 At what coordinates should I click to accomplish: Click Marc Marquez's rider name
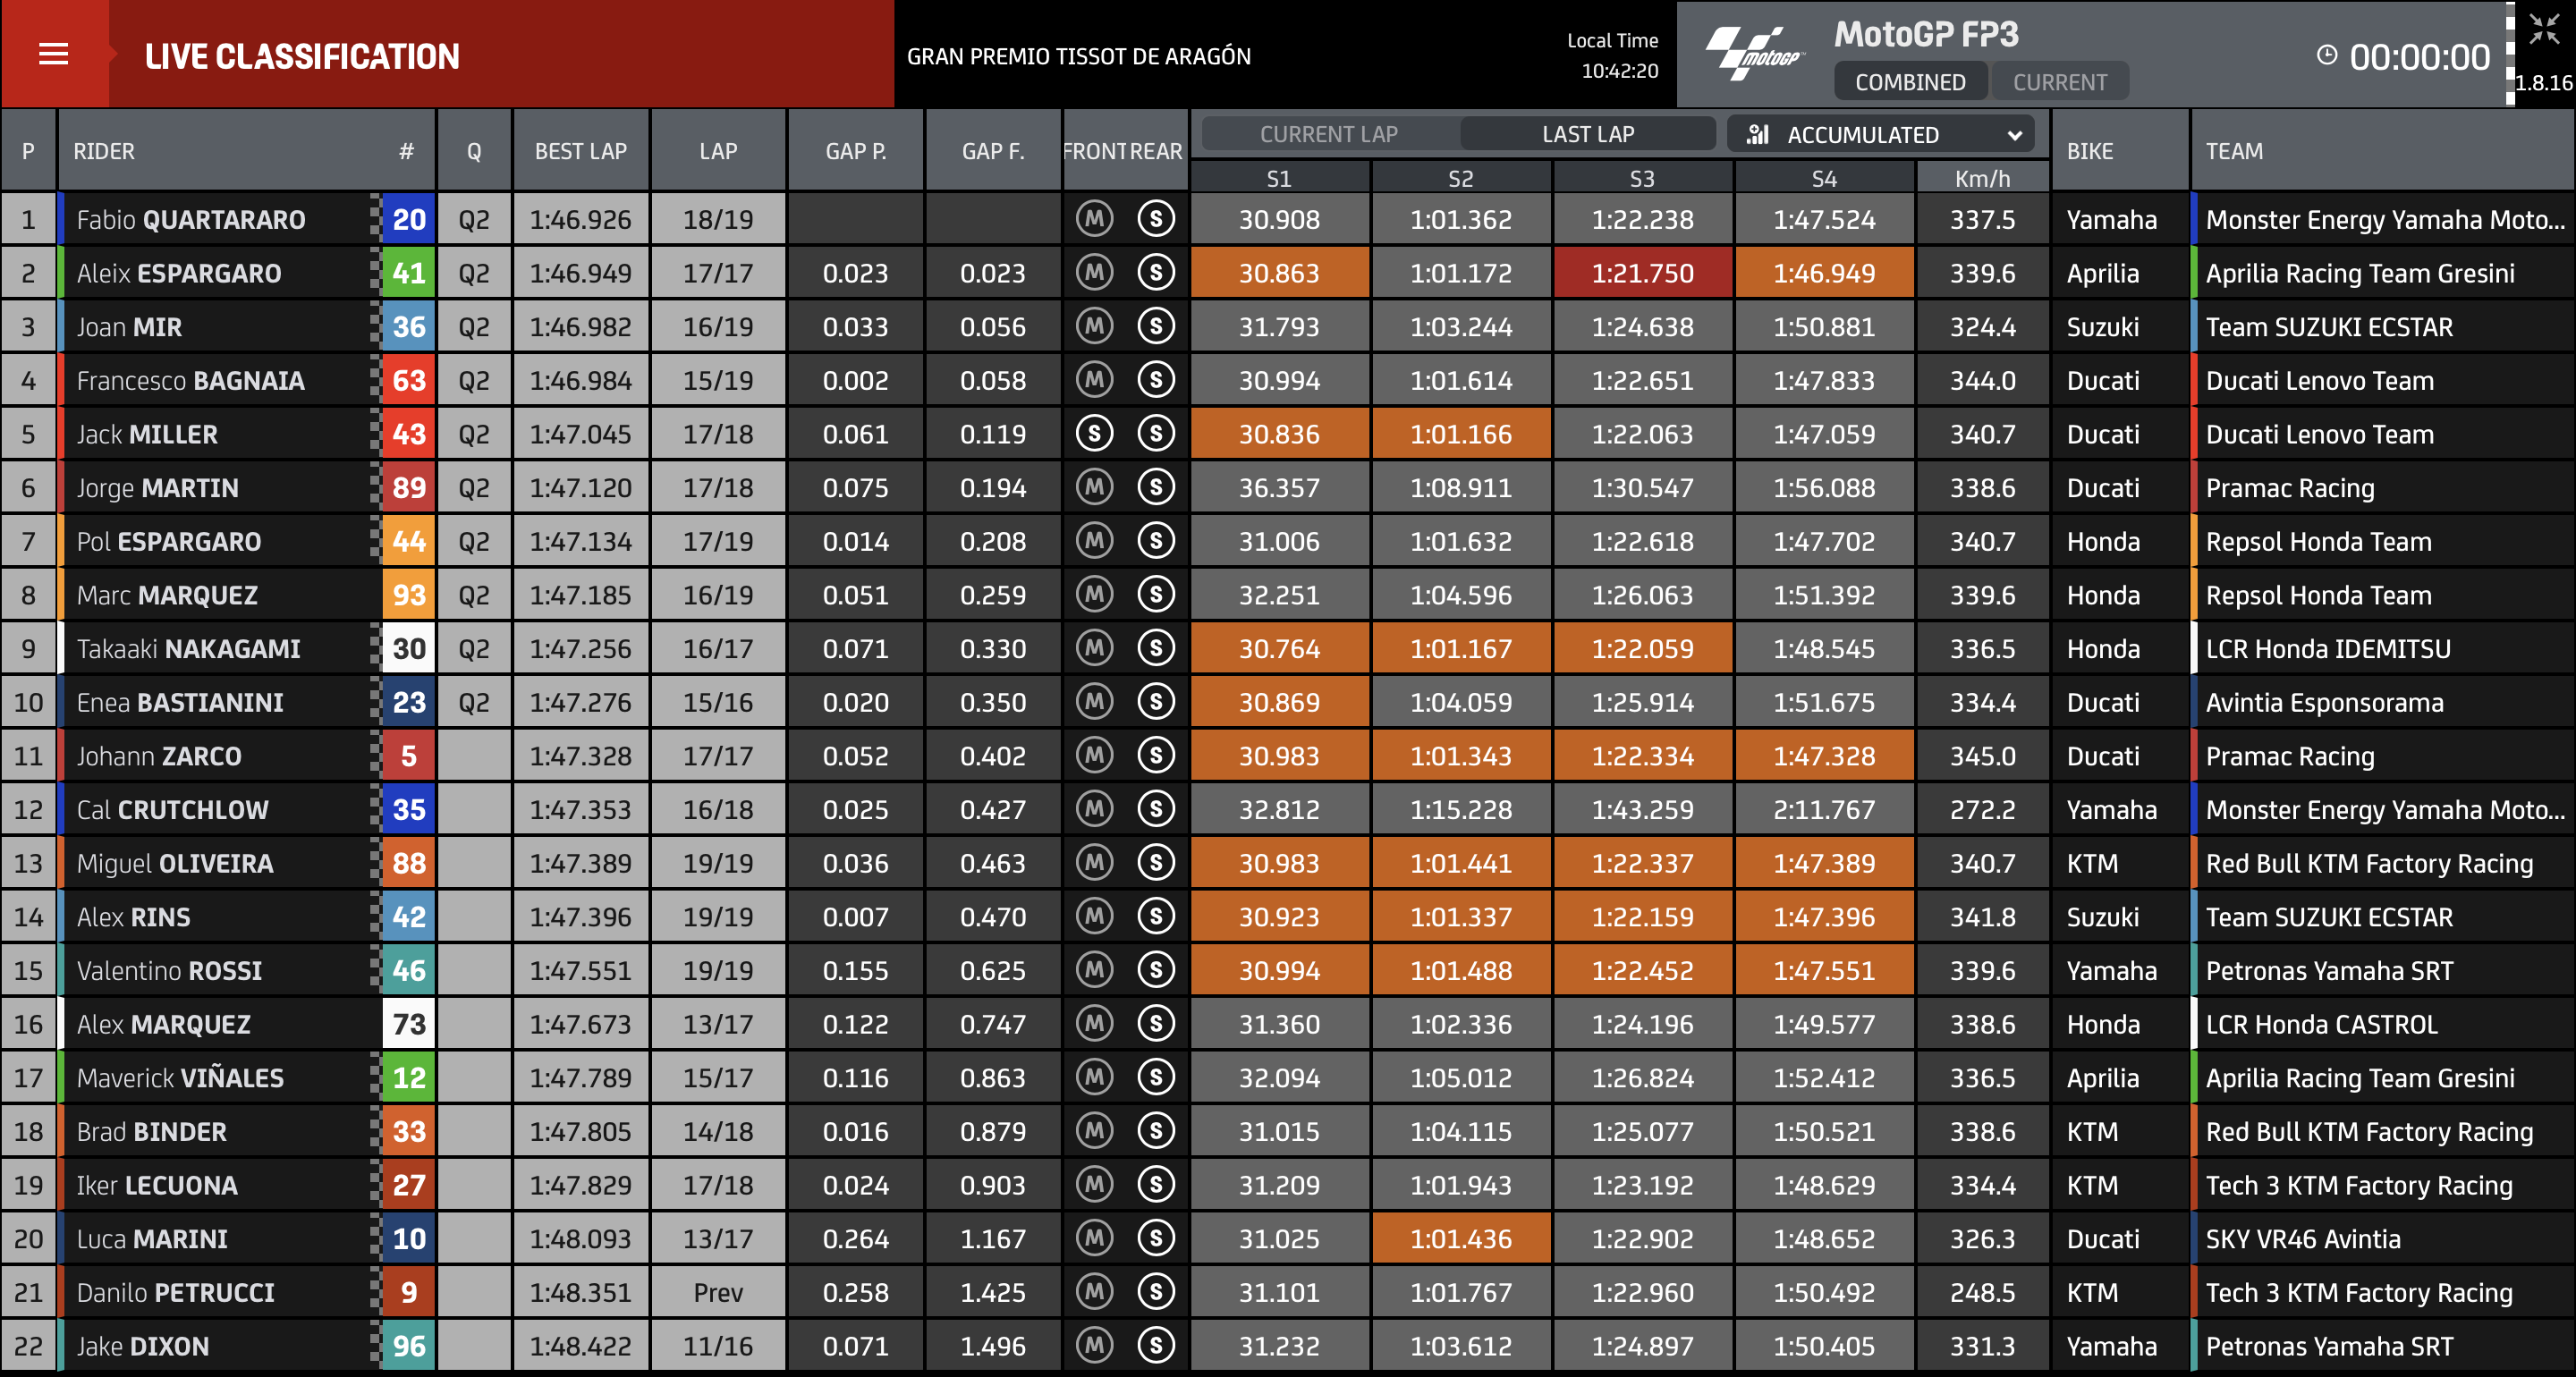click(167, 595)
